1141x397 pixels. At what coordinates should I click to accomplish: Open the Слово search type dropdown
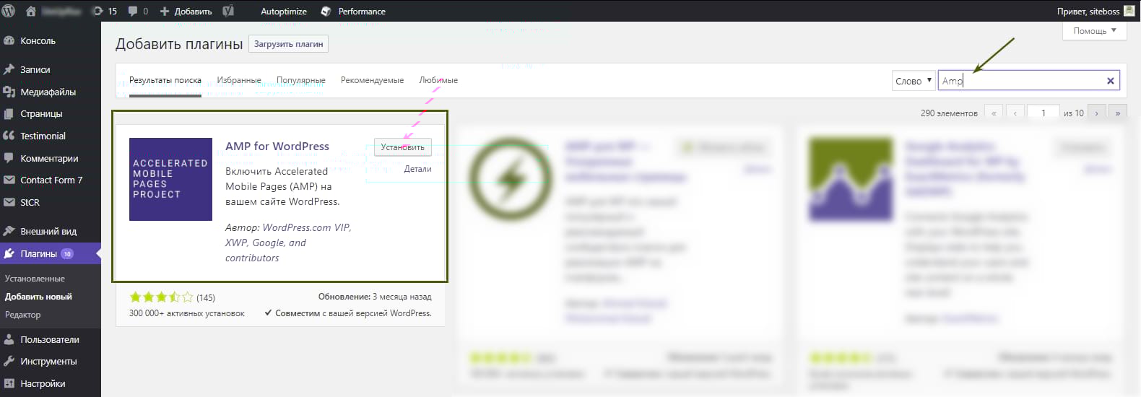tap(914, 80)
